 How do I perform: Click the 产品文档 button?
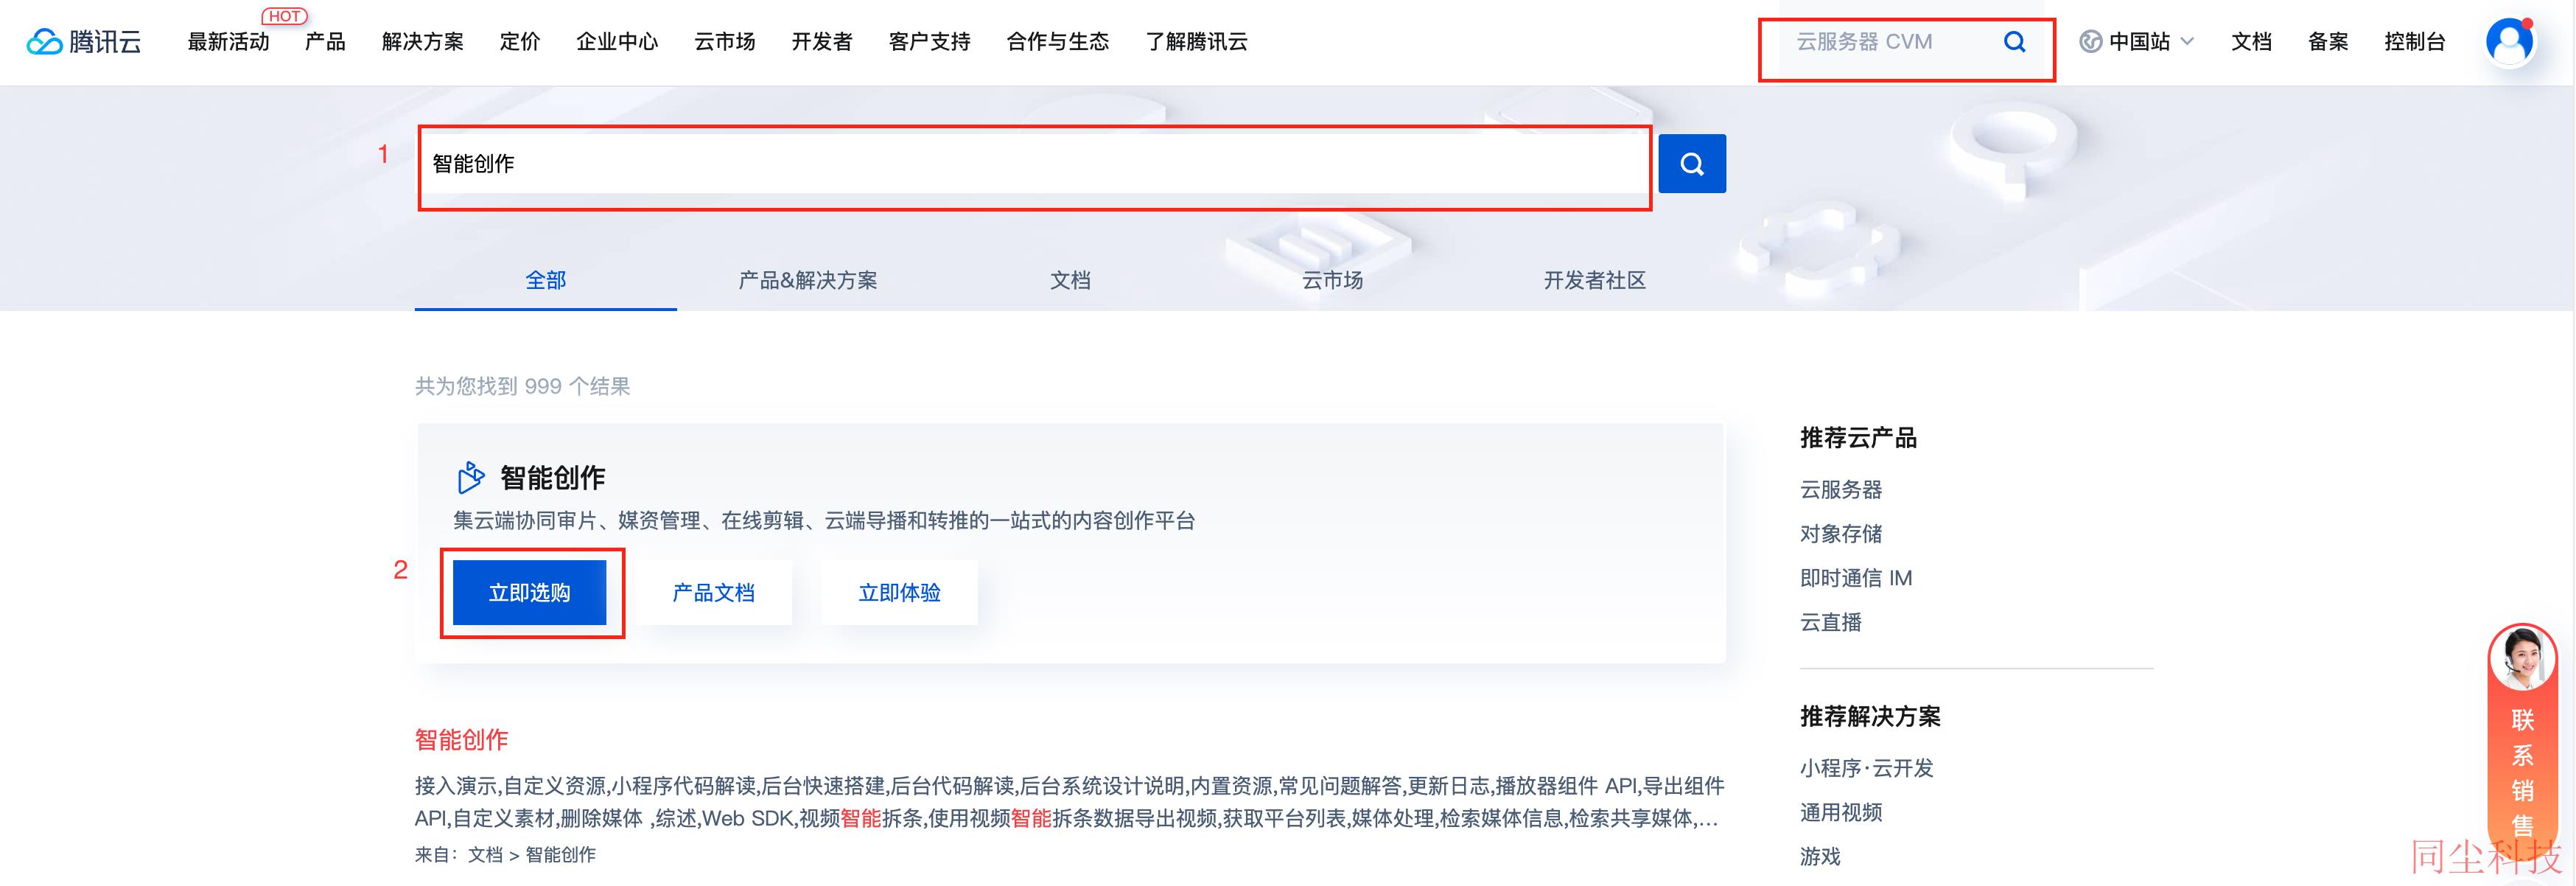pyautogui.click(x=713, y=592)
